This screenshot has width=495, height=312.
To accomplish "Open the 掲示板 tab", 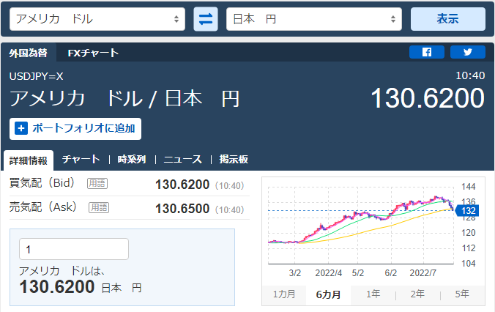I will (233, 159).
